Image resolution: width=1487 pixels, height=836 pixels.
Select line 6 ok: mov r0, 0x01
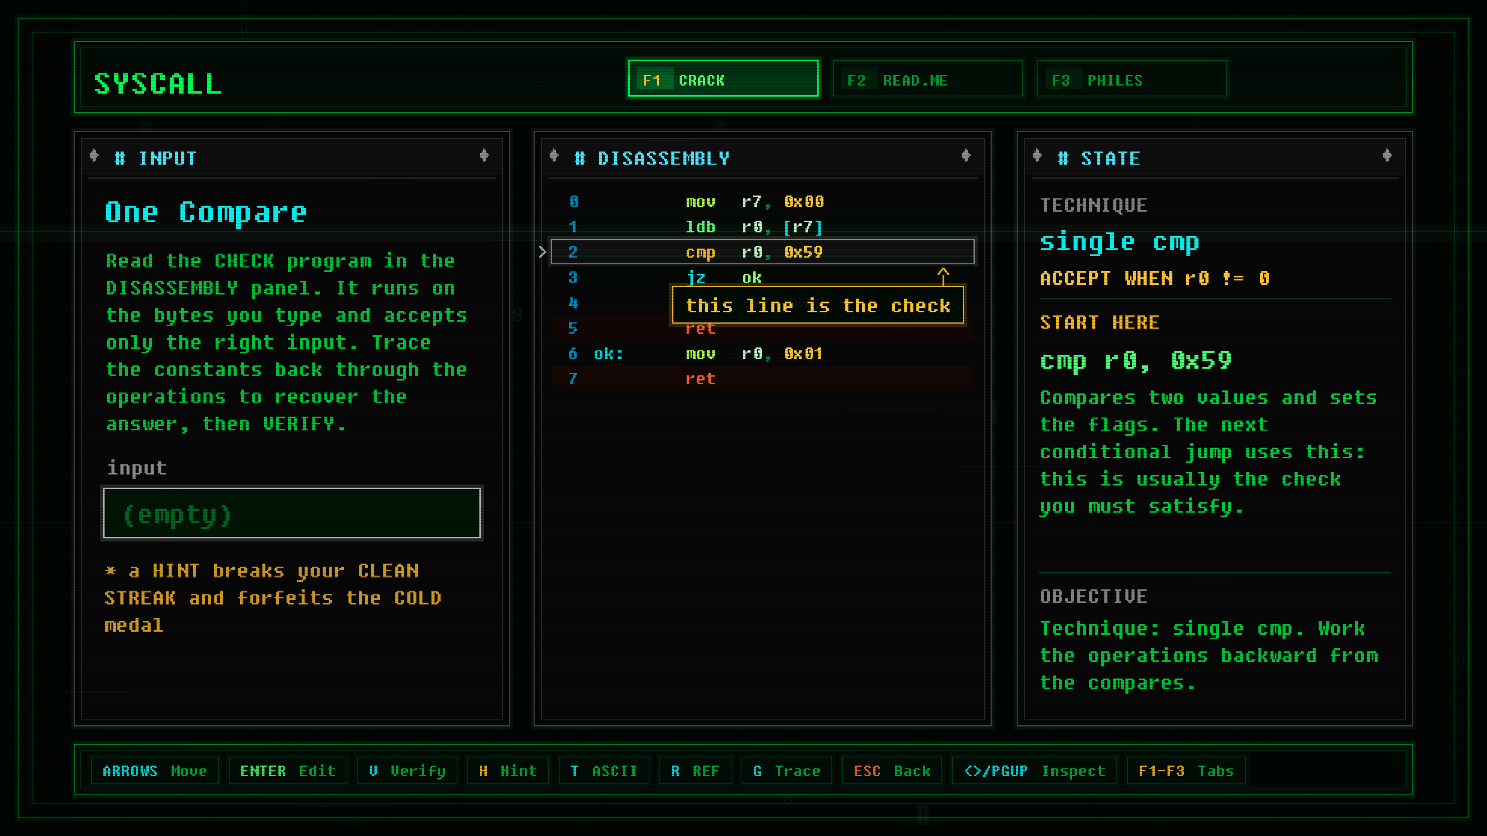pyautogui.click(x=762, y=353)
